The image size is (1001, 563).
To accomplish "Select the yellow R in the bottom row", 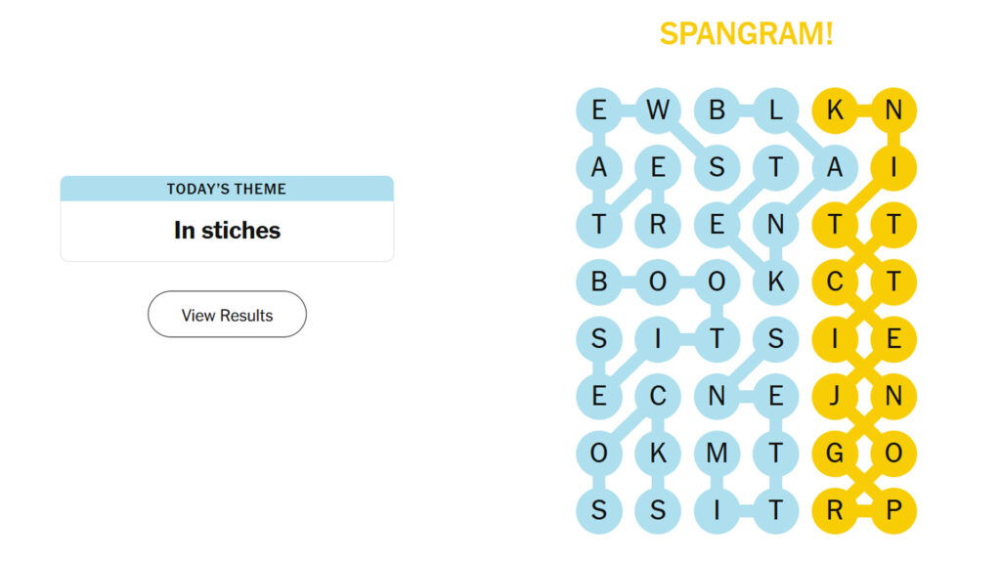I will tap(835, 511).
